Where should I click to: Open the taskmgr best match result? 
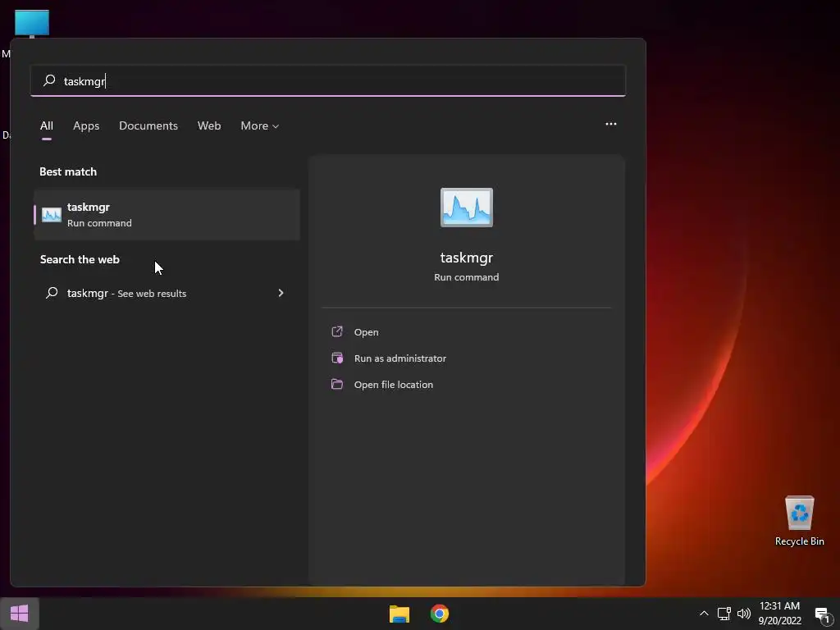coord(167,215)
